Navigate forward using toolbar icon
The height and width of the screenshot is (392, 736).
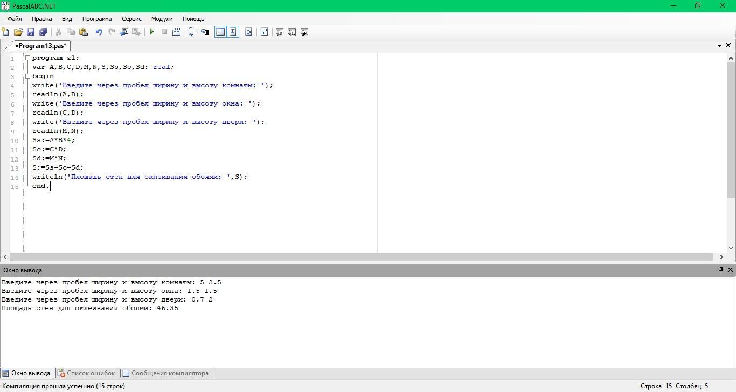[136, 32]
